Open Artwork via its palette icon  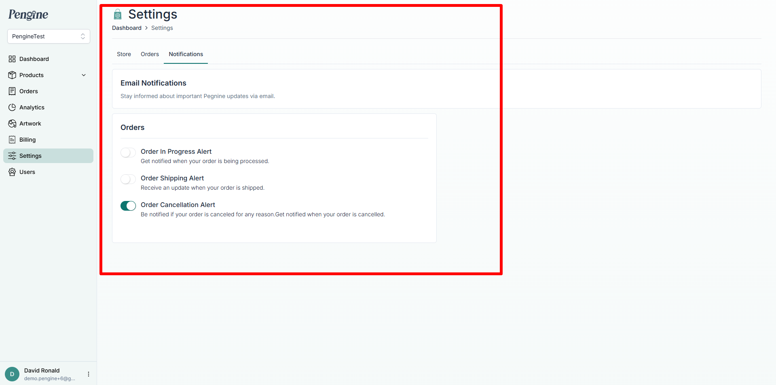pos(12,123)
